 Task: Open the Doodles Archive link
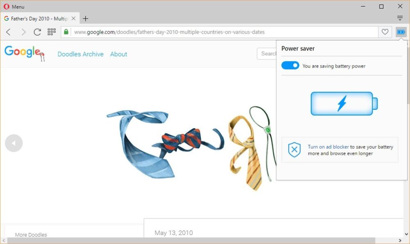(80, 54)
